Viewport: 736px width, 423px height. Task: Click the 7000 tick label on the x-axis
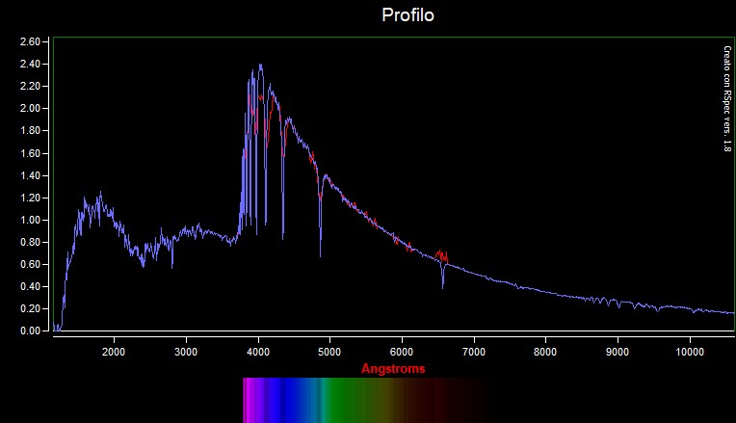(x=474, y=352)
